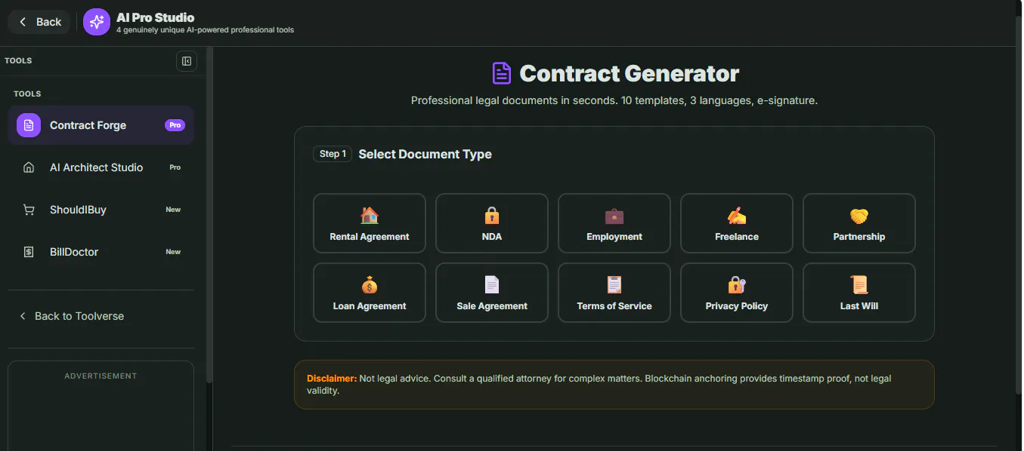This screenshot has height=451, width=1024.
Task: Click the Contract Forge document icon
Action: click(29, 125)
